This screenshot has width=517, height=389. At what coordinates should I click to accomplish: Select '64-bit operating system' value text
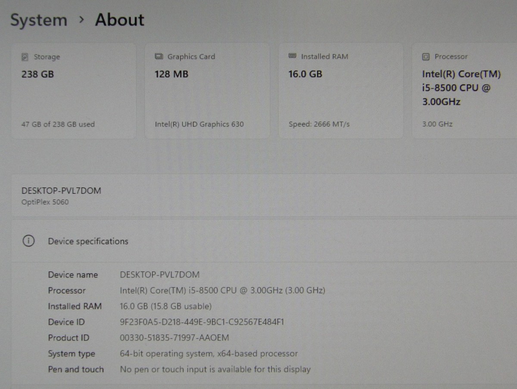[209, 354]
